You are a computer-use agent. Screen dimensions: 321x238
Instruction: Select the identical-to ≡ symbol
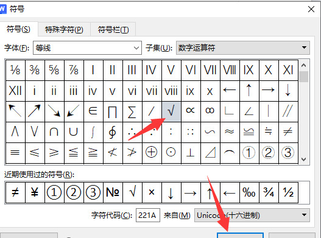[x=15, y=153]
